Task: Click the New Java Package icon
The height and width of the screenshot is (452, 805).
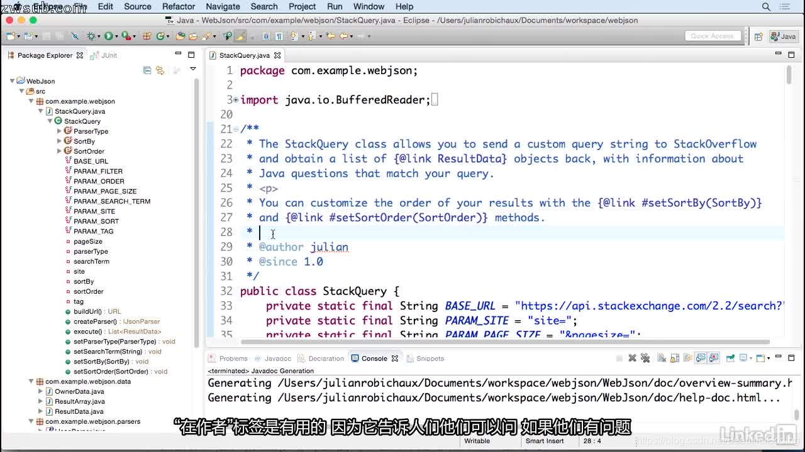Action: 146,36
